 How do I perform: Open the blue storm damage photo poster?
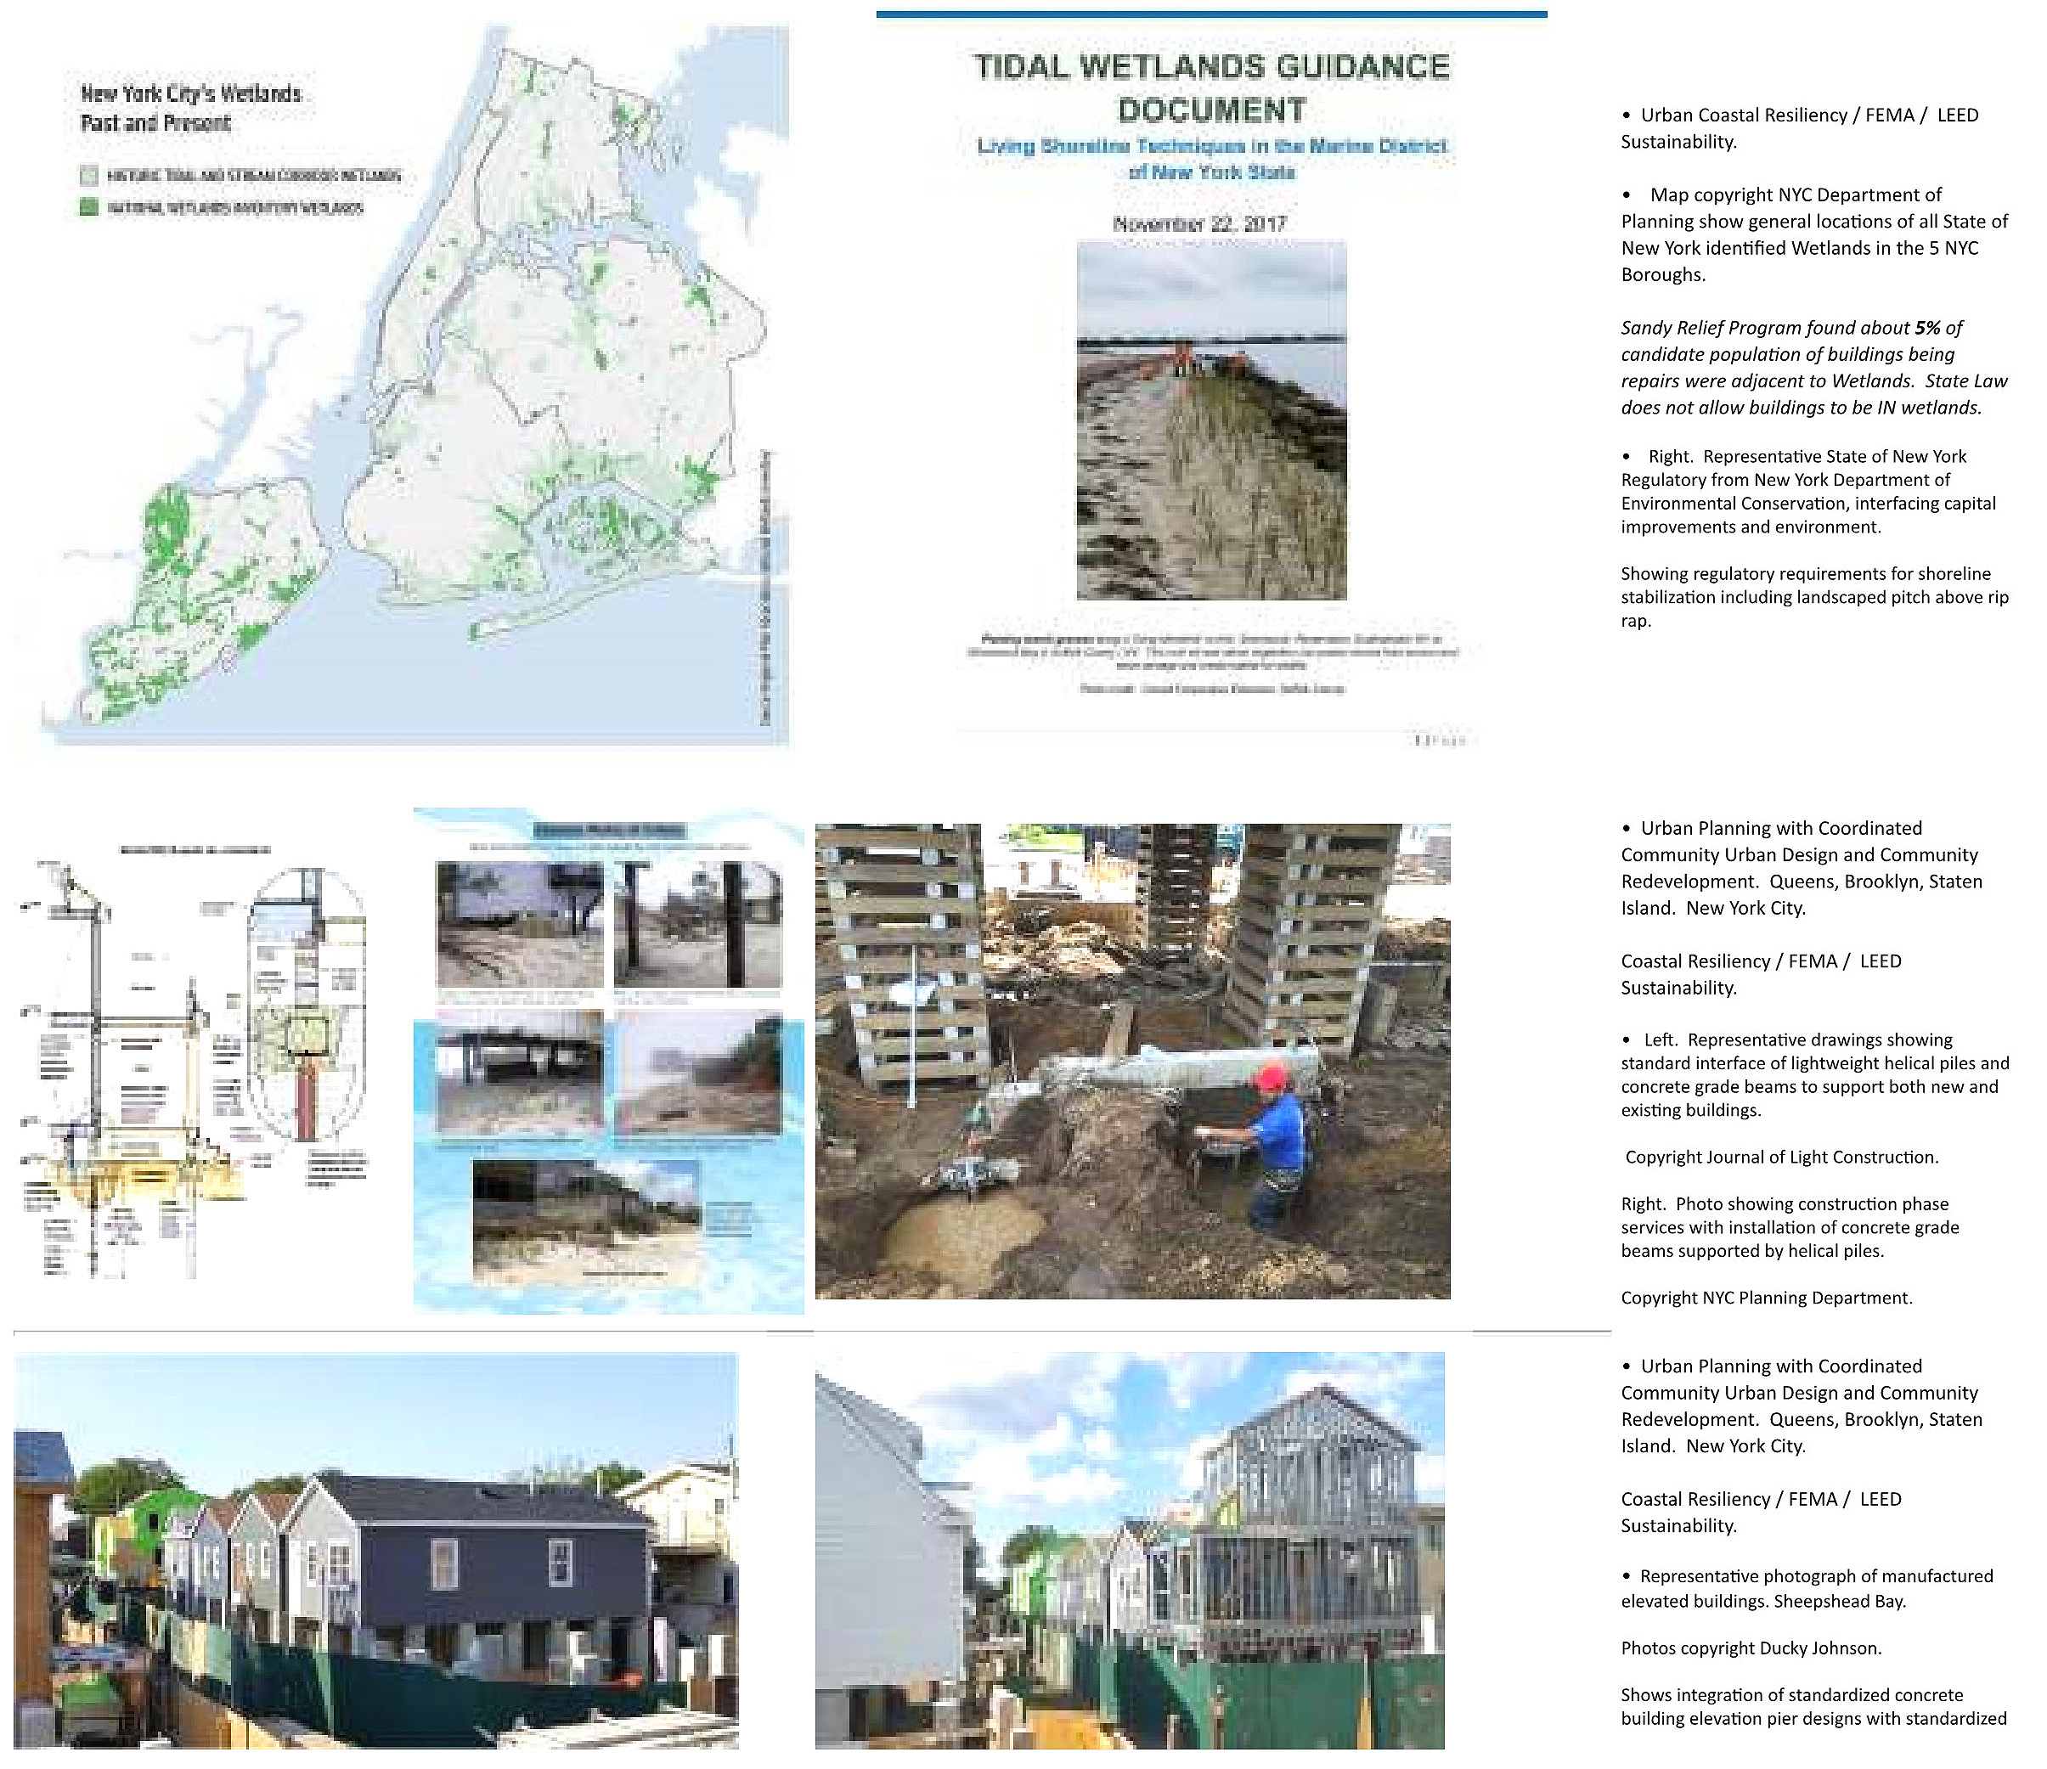(608, 1062)
